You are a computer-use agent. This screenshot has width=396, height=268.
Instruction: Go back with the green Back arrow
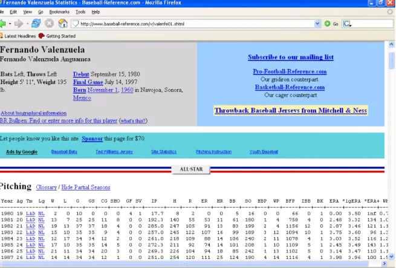coord(2,24)
